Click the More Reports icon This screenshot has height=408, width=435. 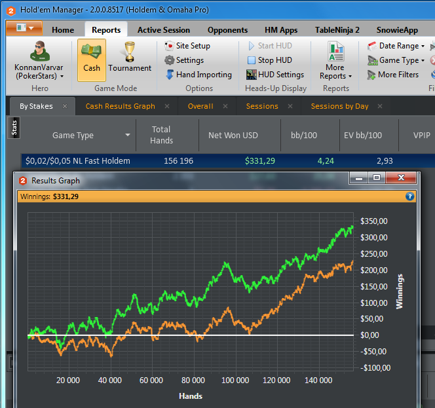coord(335,52)
